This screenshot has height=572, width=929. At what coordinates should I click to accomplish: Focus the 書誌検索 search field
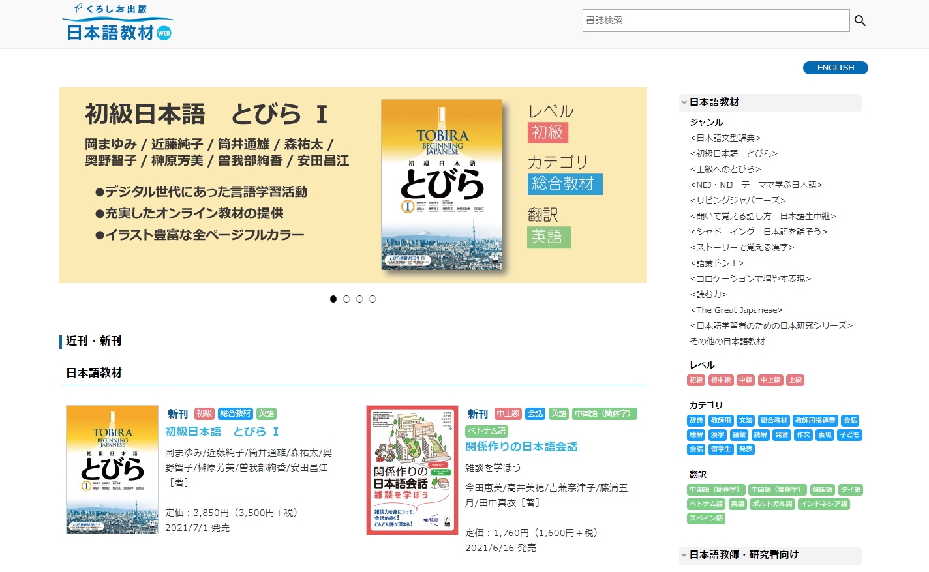point(716,20)
